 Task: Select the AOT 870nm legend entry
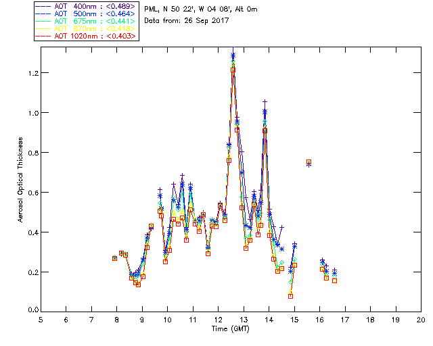point(85,28)
